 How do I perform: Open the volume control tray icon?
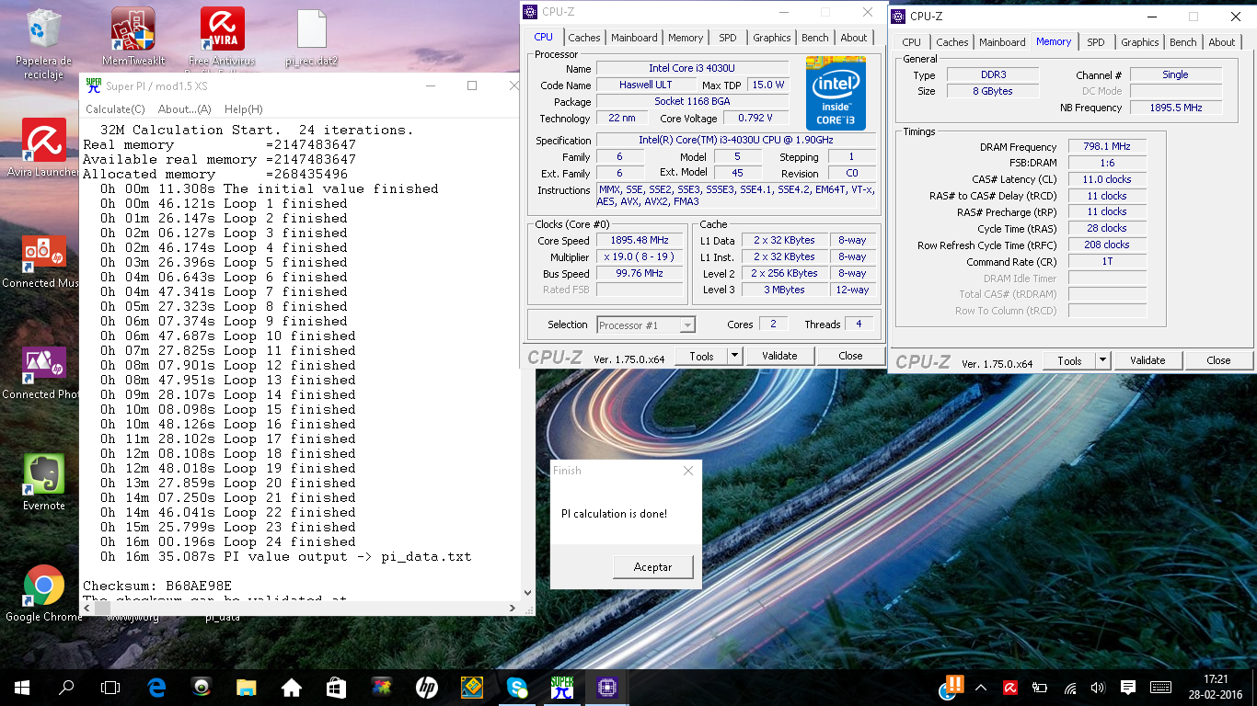(x=1098, y=687)
